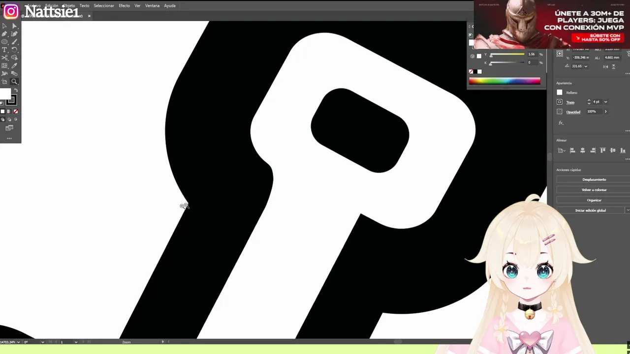Select the Scissors tool
The width and height of the screenshot is (630, 354).
pyautogui.click(x=4, y=58)
